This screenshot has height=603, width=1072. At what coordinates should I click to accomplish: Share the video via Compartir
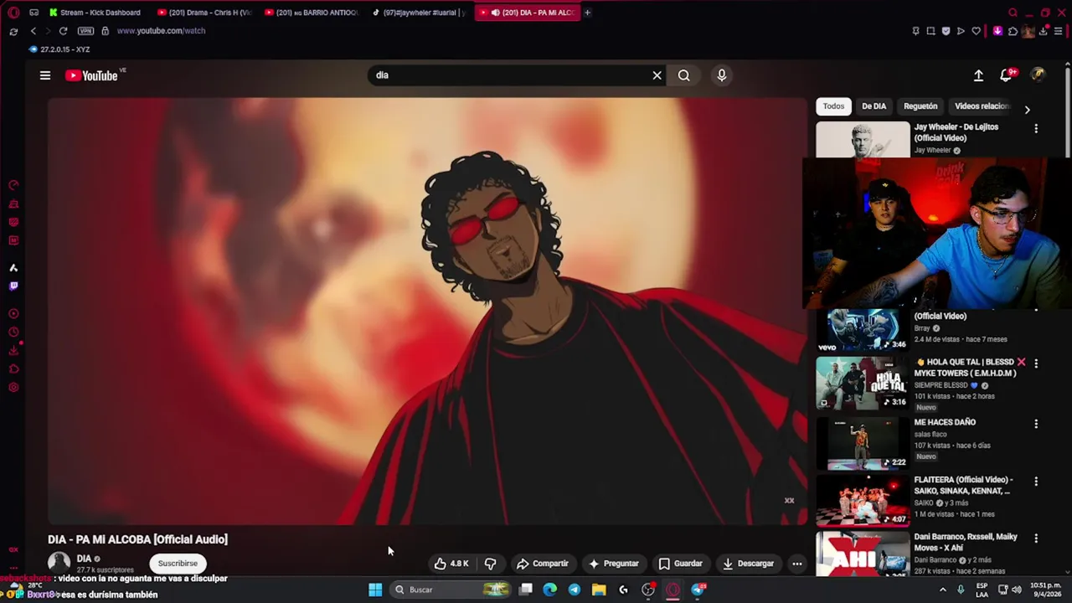click(543, 564)
